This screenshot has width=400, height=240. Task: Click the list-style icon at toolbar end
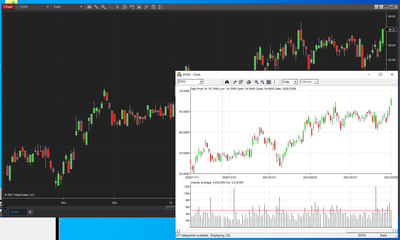point(161,7)
